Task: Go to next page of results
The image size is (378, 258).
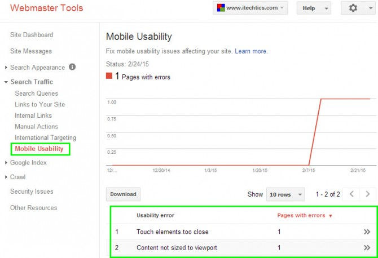Action: point(367,194)
